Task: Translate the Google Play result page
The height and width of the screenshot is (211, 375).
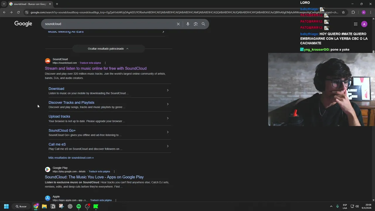Action: (99, 171)
